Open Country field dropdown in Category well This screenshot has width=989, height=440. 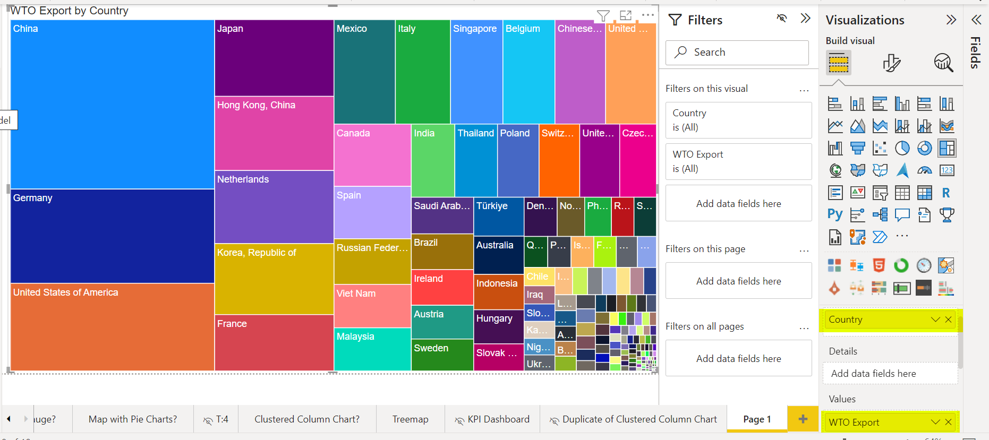coord(935,319)
